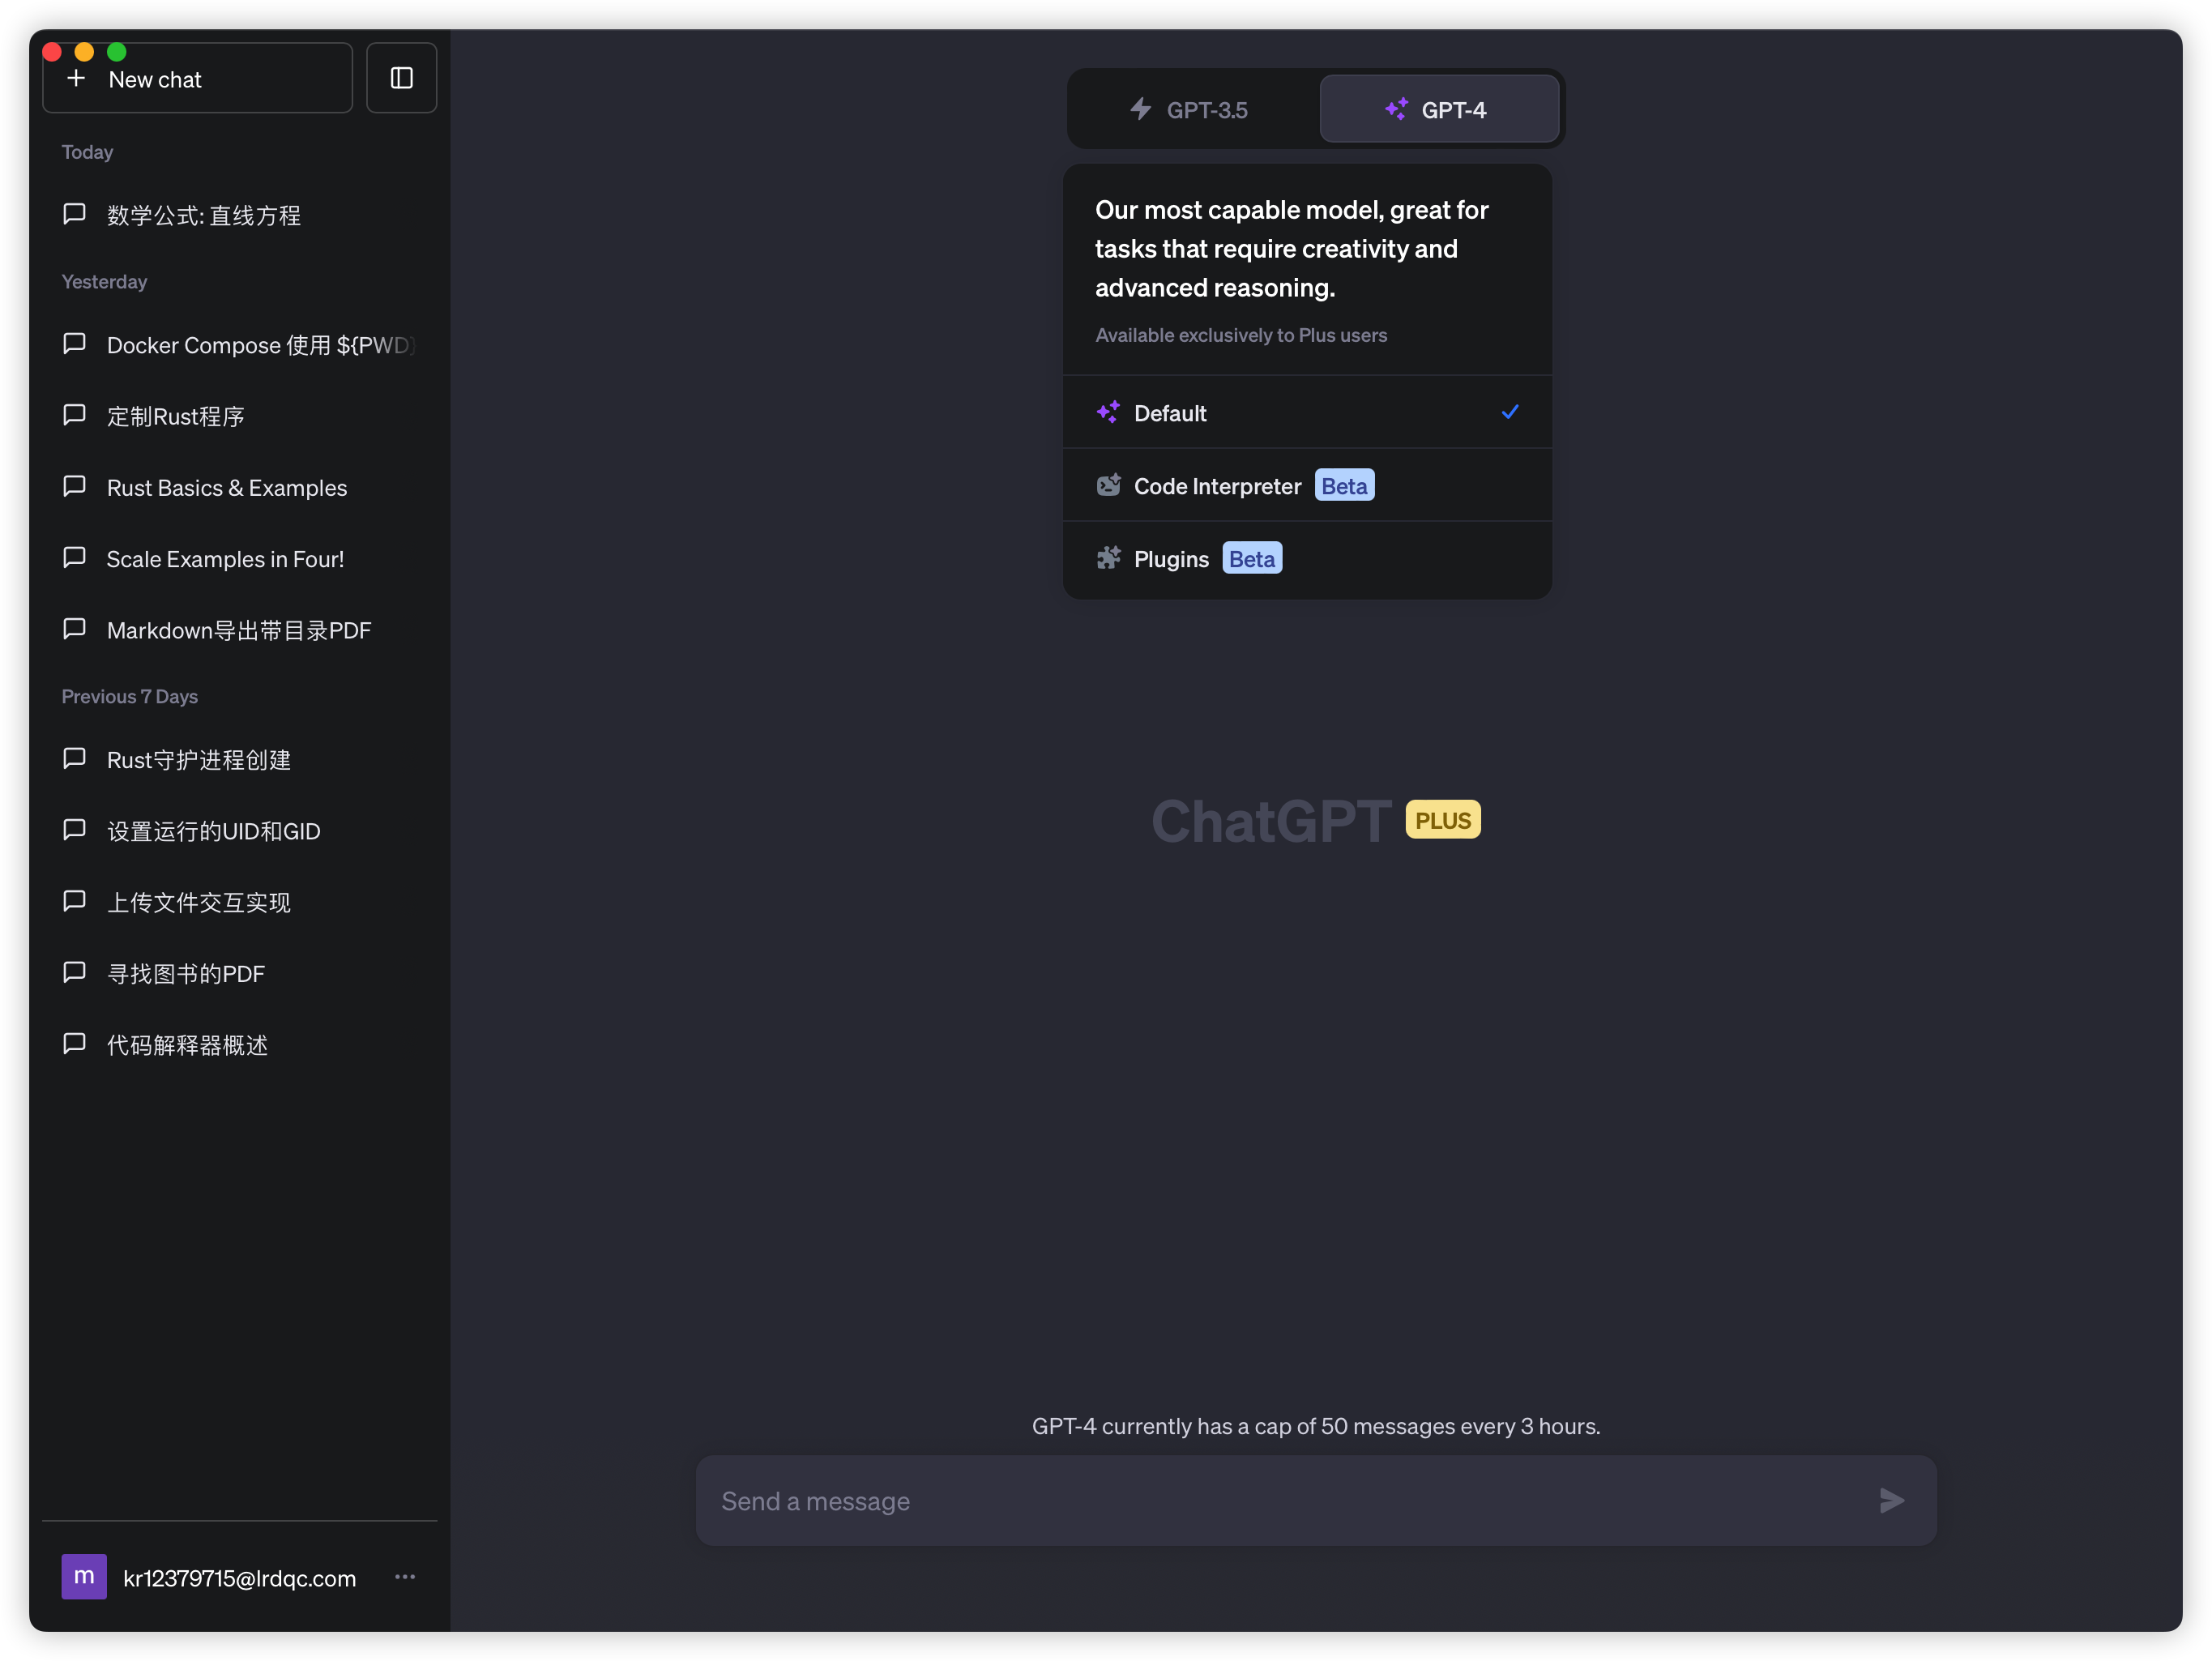Screen dimensions: 2212x1661
Task: Choose the Default GPT-4 mode
Action: click(x=1307, y=412)
